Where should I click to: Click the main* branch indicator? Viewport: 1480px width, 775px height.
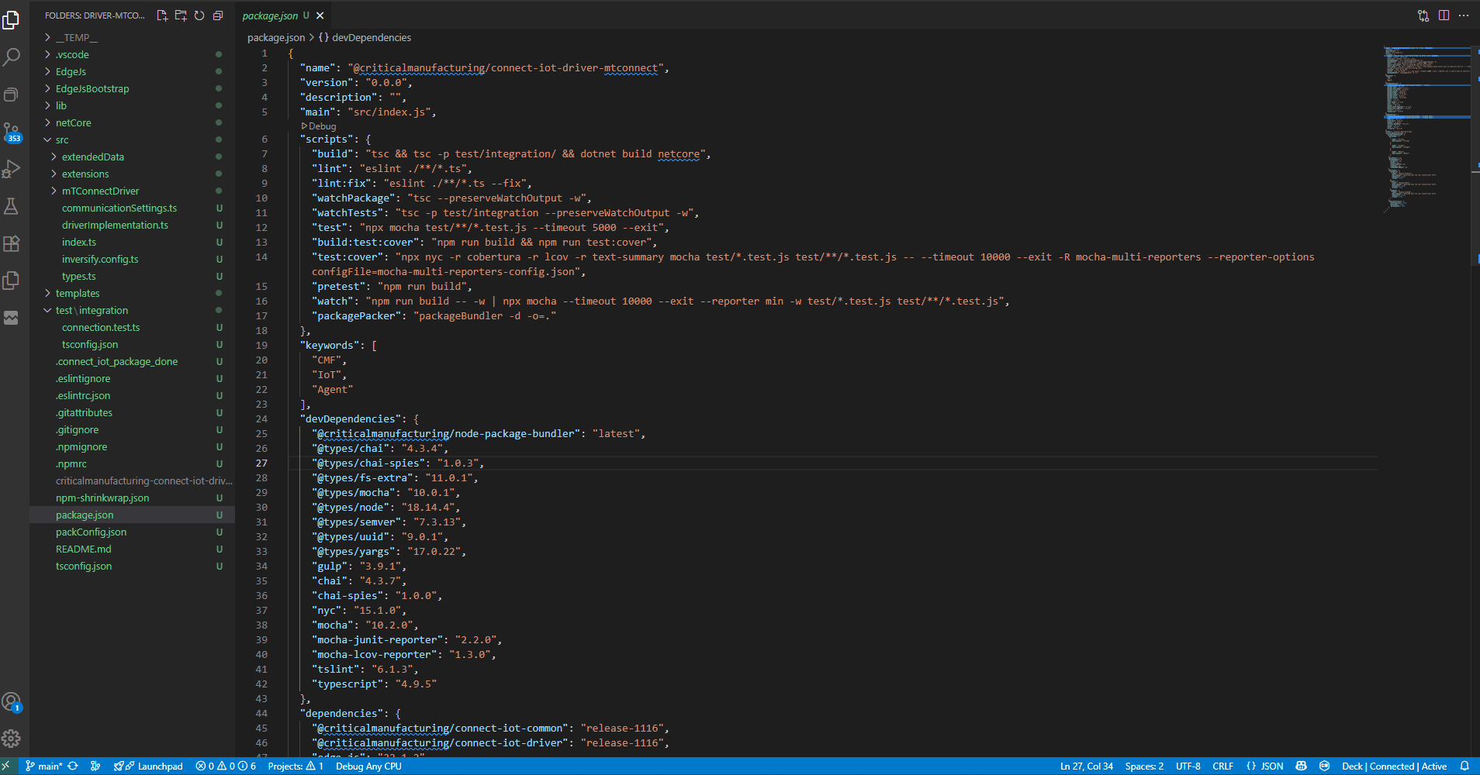(x=44, y=766)
